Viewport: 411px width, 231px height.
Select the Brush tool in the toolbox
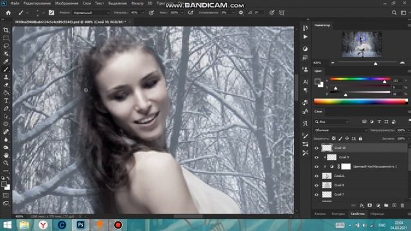pyautogui.click(x=6, y=69)
